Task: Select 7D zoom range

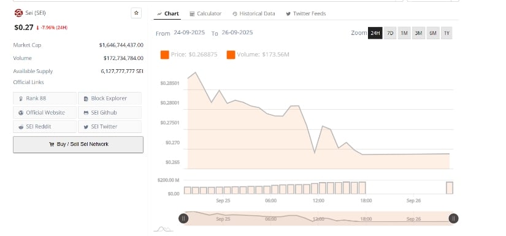Action: click(x=390, y=33)
